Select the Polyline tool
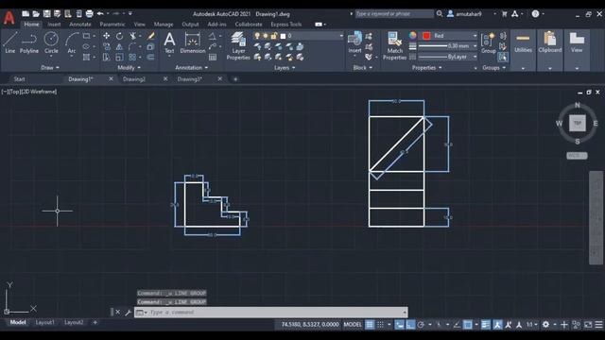This screenshot has width=605, height=340. (x=29, y=42)
